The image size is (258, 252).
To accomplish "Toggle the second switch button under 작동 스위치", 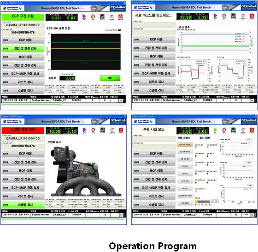I will pyautogui.click(x=185, y=152).
